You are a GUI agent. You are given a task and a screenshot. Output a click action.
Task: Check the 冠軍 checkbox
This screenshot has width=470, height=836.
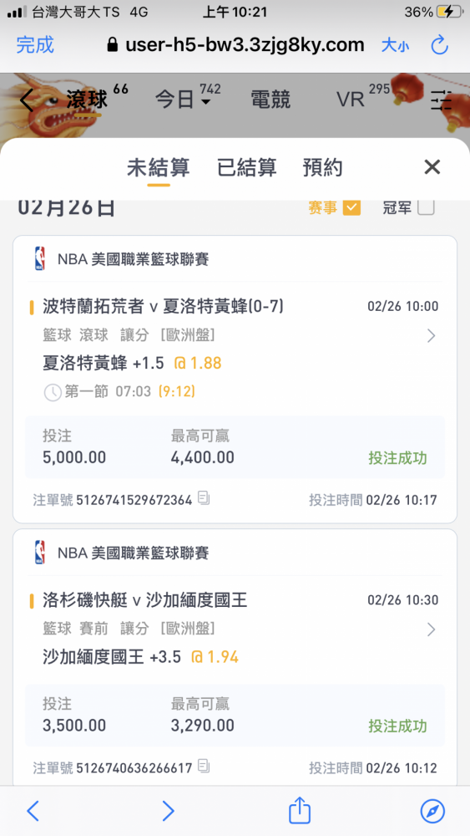coord(426,207)
